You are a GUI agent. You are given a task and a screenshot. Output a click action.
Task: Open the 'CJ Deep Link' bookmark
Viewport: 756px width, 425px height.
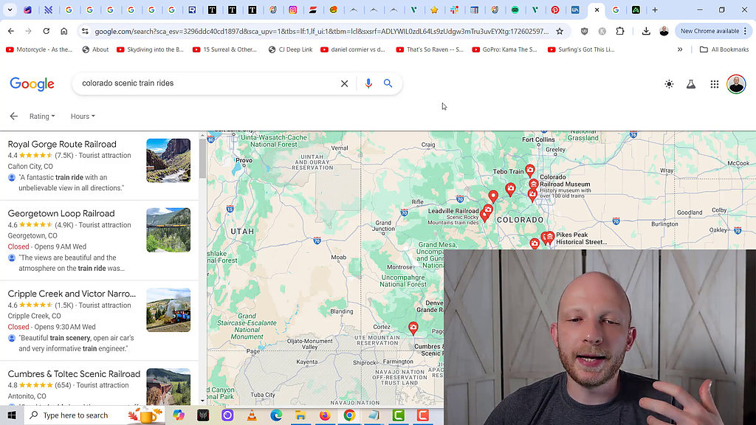pos(290,49)
